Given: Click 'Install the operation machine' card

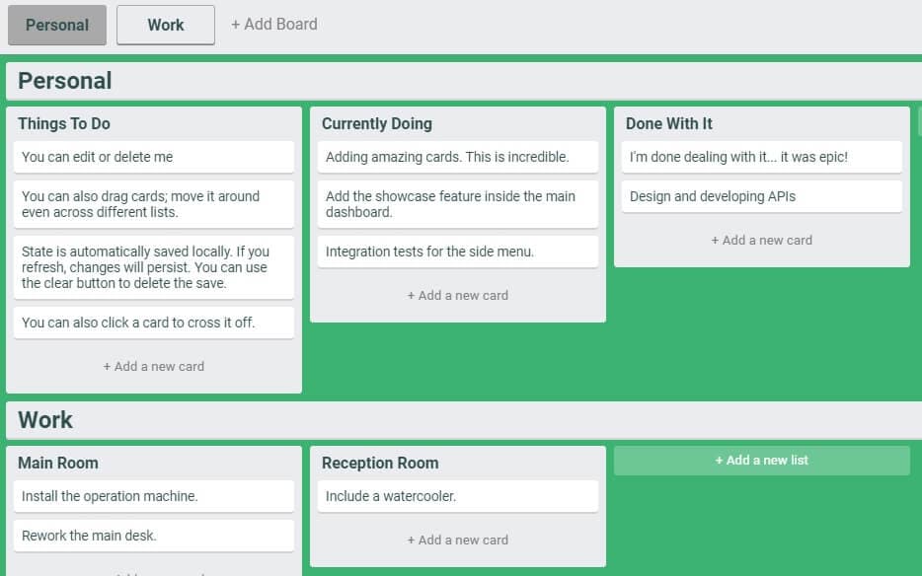Looking at the screenshot, I should [x=154, y=496].
